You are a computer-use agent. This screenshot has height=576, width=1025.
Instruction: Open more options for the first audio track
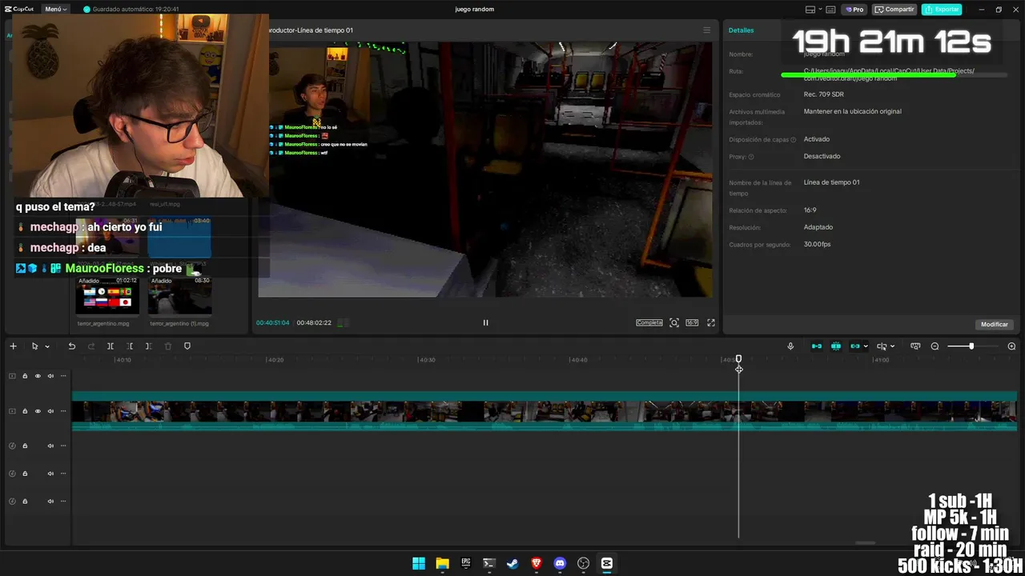click(63, 446)
